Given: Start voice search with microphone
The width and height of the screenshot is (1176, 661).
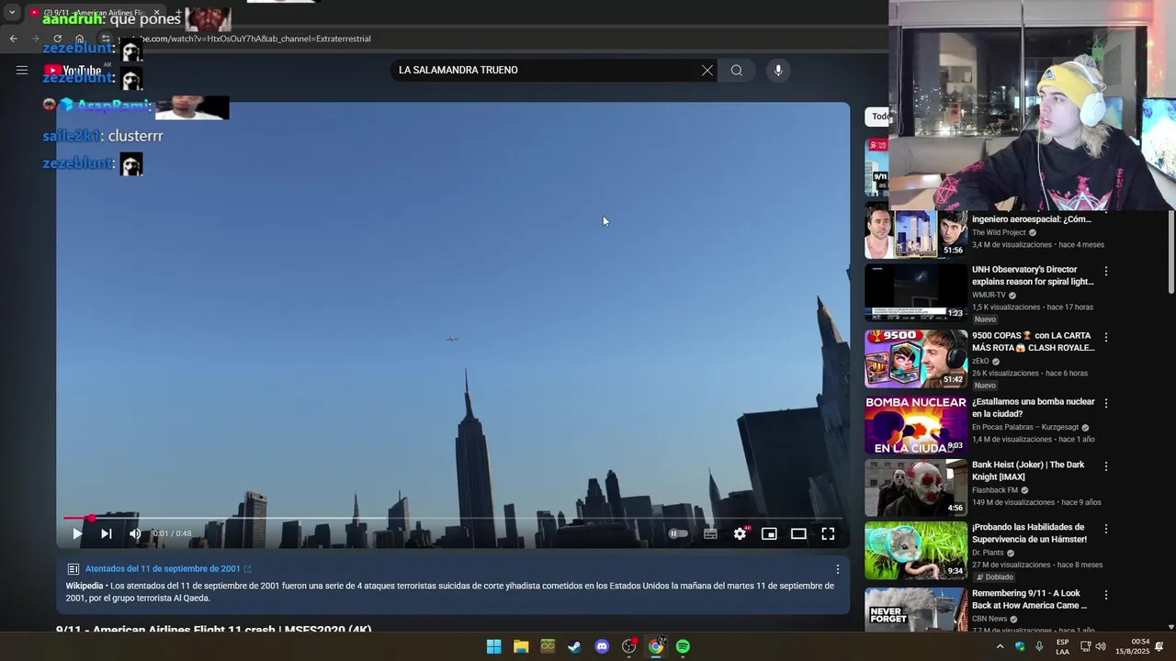Looking at the screenshot, I should pyautogui.click(x=778, y=70).
